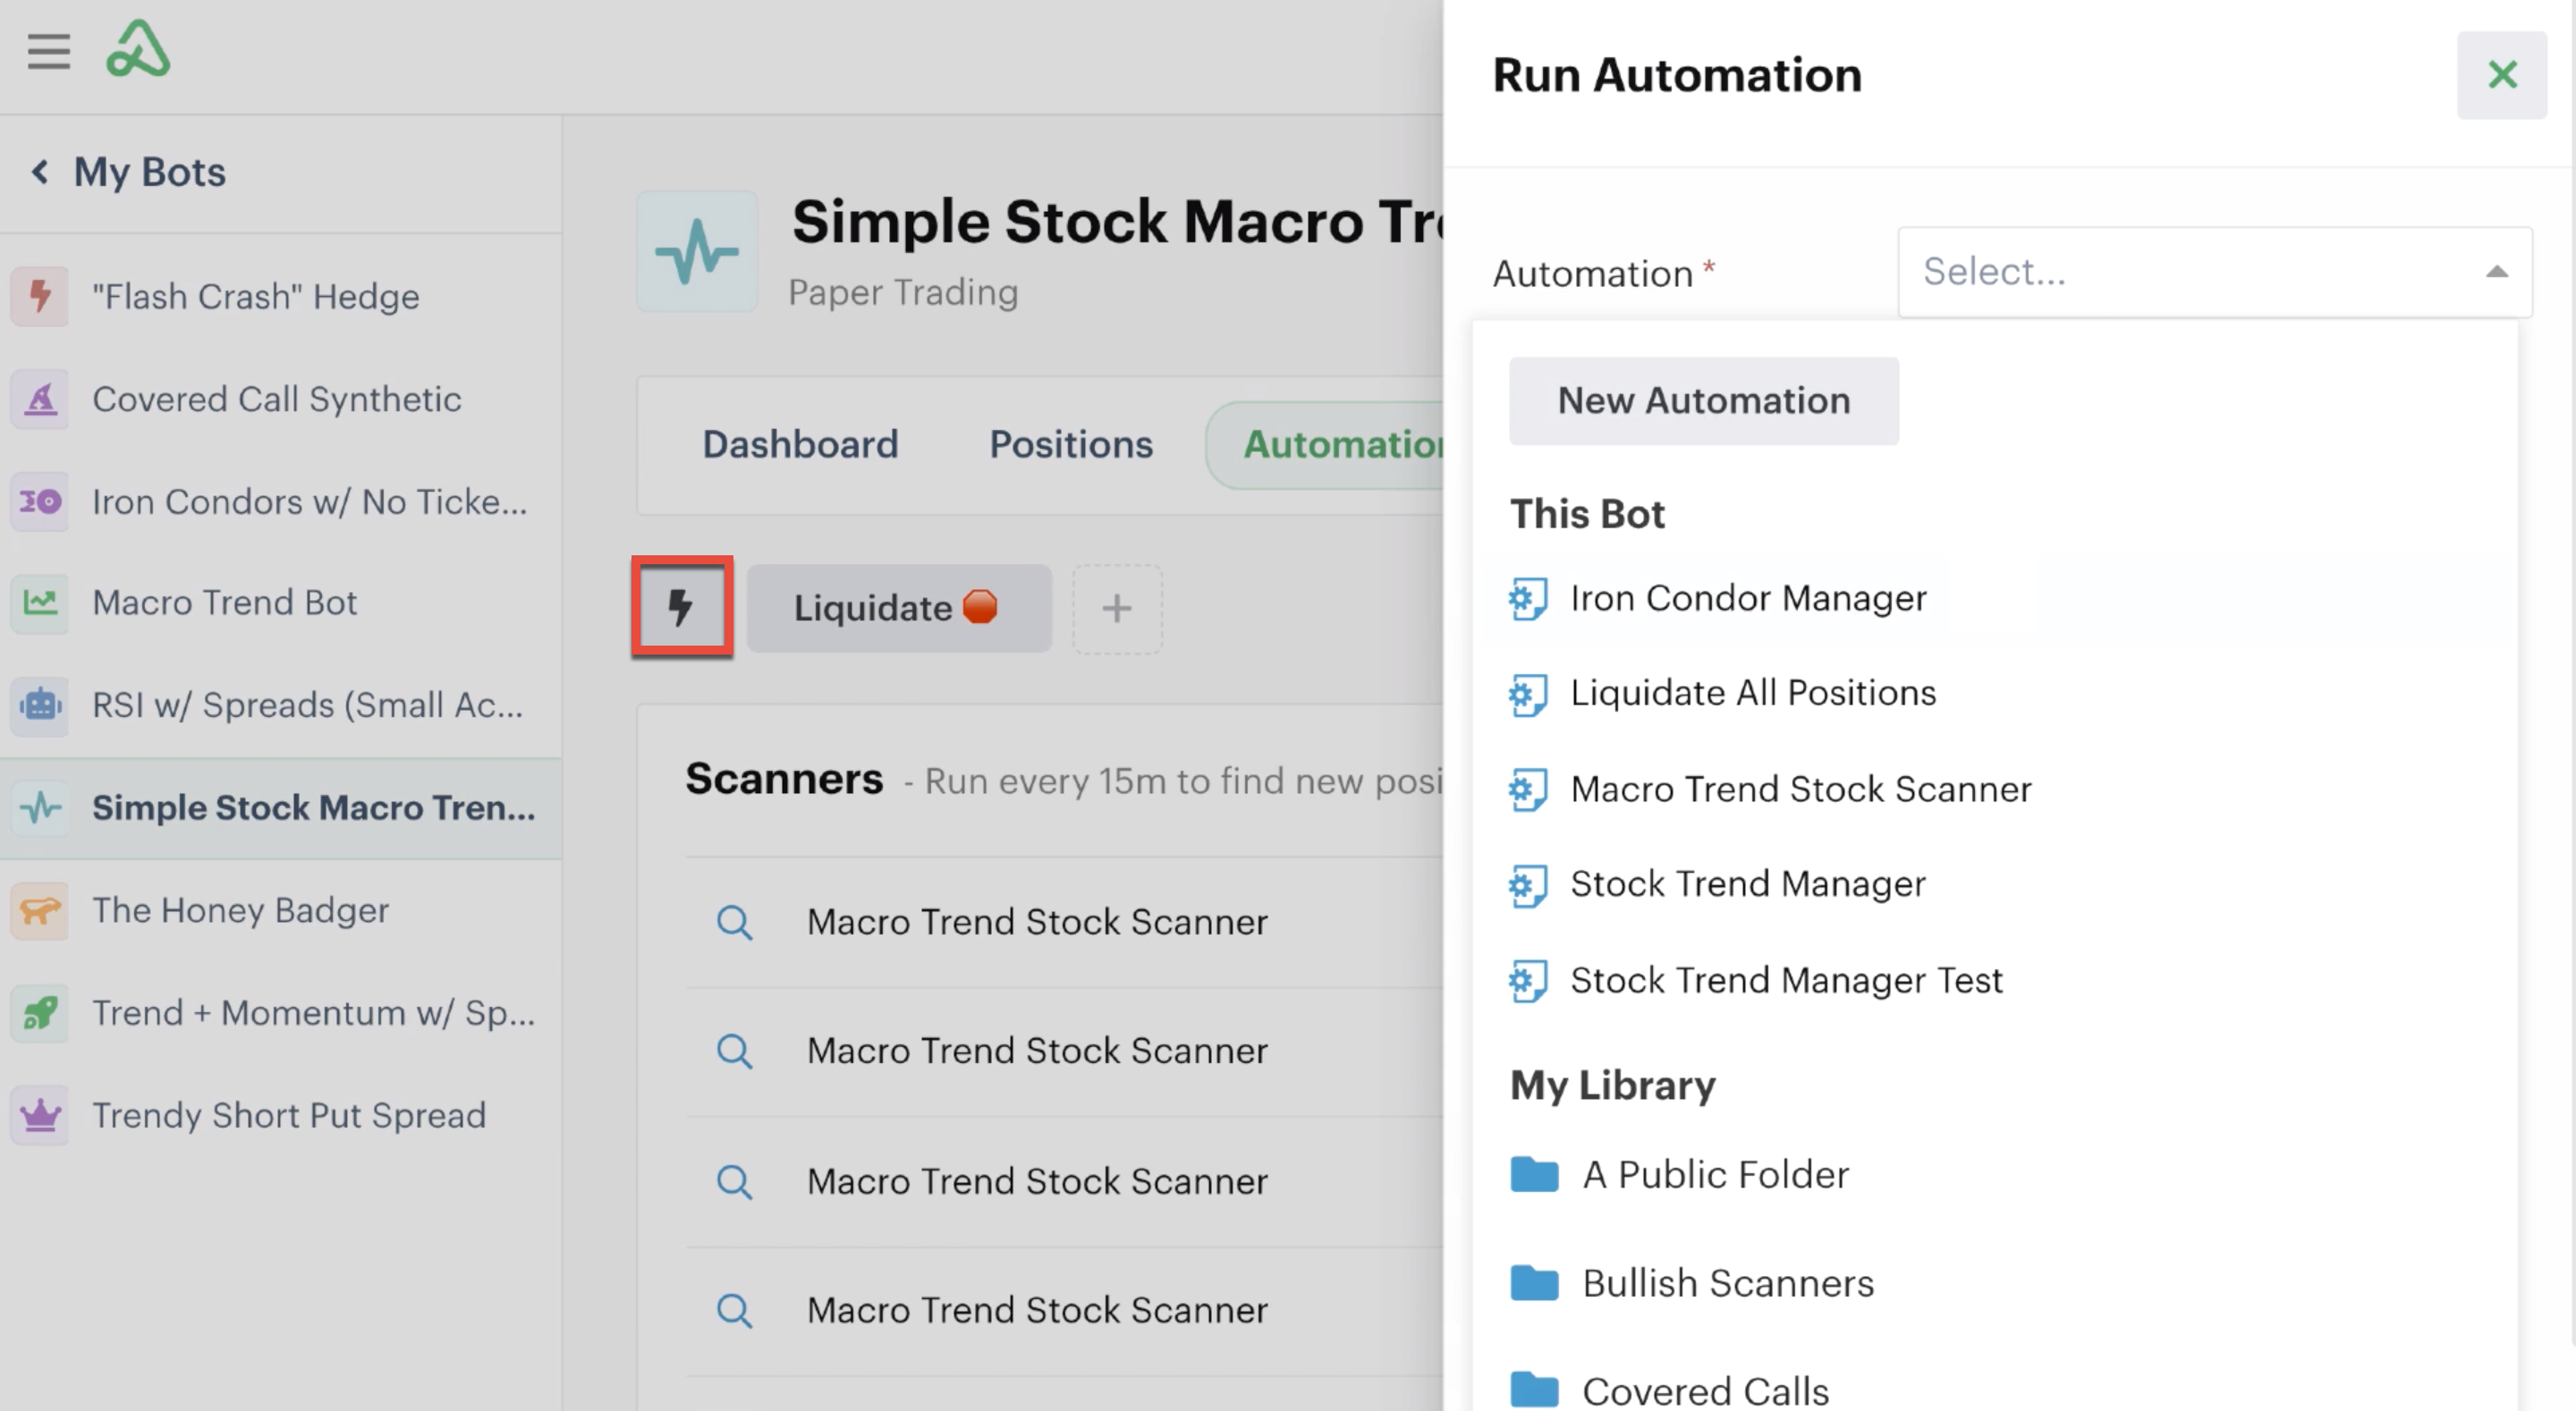Click the gear icon beside Iron Condor Manager
This screenshot has width=2576, height=1411.
[1528, 599]
